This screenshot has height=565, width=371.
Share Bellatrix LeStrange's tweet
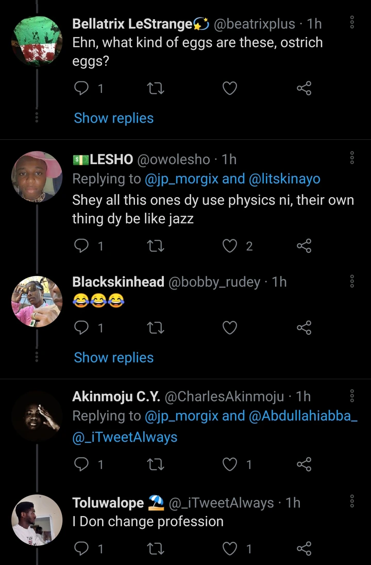pos(304,89)
